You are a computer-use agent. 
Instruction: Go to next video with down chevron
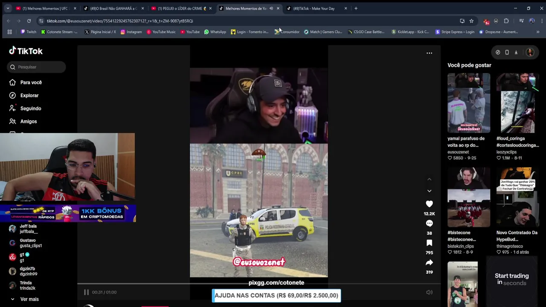click(429, 191)
